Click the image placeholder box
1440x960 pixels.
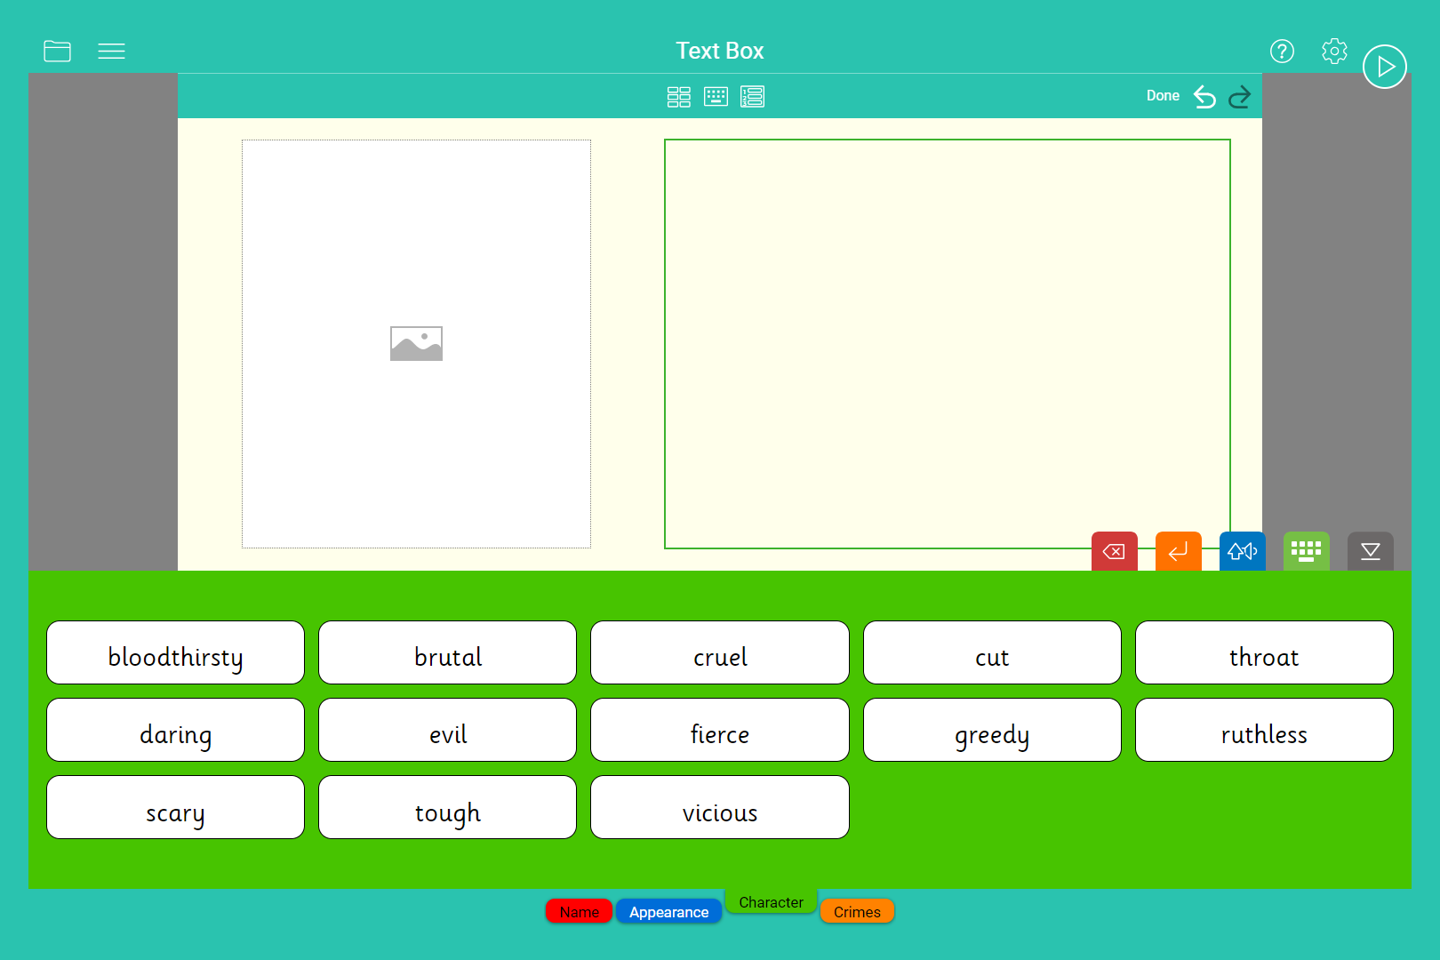coord(416,343)
